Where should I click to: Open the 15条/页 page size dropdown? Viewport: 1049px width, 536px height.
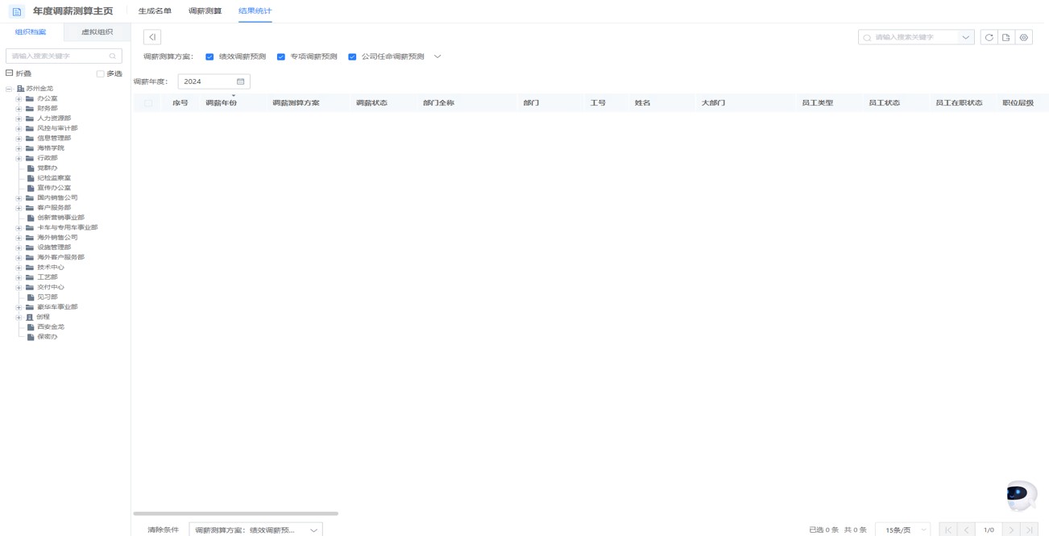pyautogui.click(x=902, y=530)
